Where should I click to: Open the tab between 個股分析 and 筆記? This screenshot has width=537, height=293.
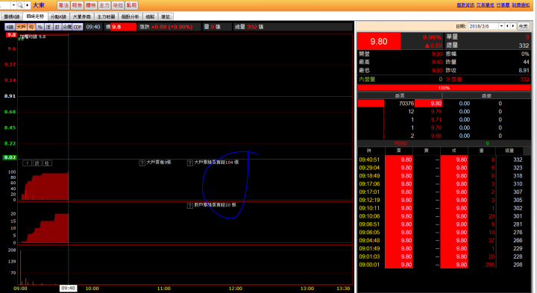(x=151, y=16)
